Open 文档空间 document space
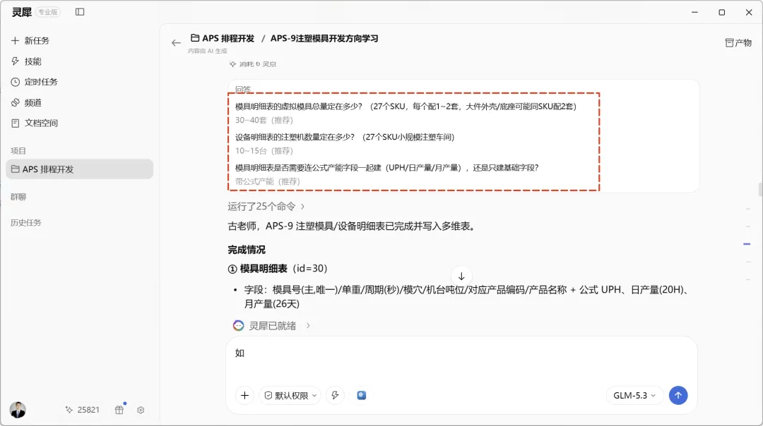Image resolution: width=763 pixels, height=426 pixels. coord(34,123)
